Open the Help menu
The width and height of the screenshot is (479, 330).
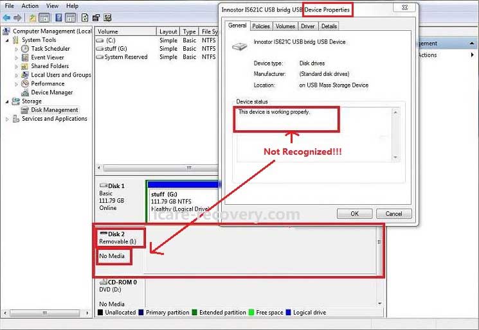click(73, 6)
